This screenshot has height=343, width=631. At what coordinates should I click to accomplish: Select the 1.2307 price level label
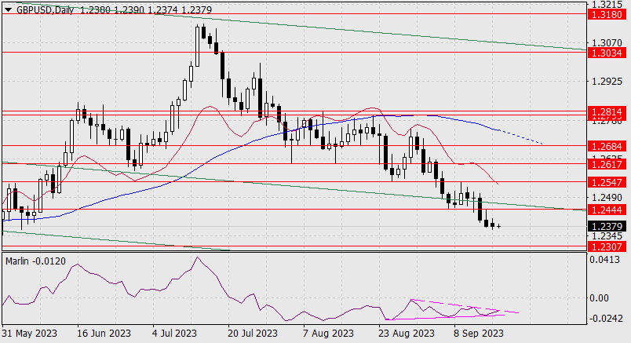[607, 246]
